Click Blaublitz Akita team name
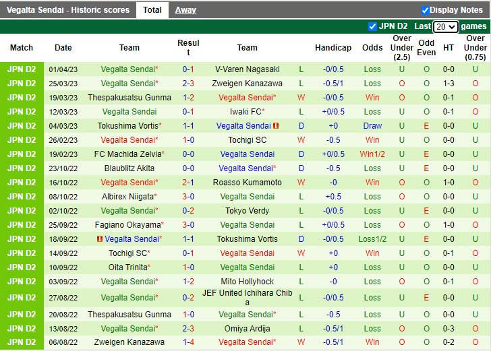491x351 pixels. tap(129, 168)
